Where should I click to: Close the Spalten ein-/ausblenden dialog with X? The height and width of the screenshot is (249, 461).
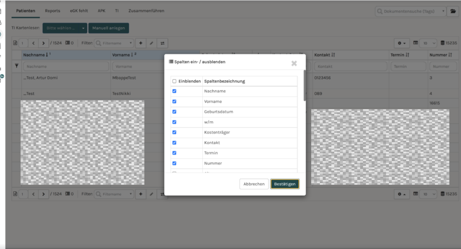294,63
